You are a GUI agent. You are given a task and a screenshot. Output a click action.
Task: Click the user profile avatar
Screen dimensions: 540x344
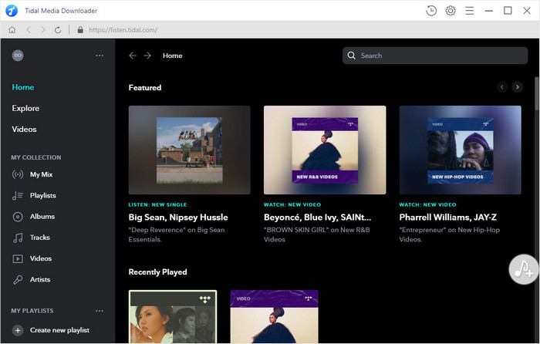tap(18, 56)
